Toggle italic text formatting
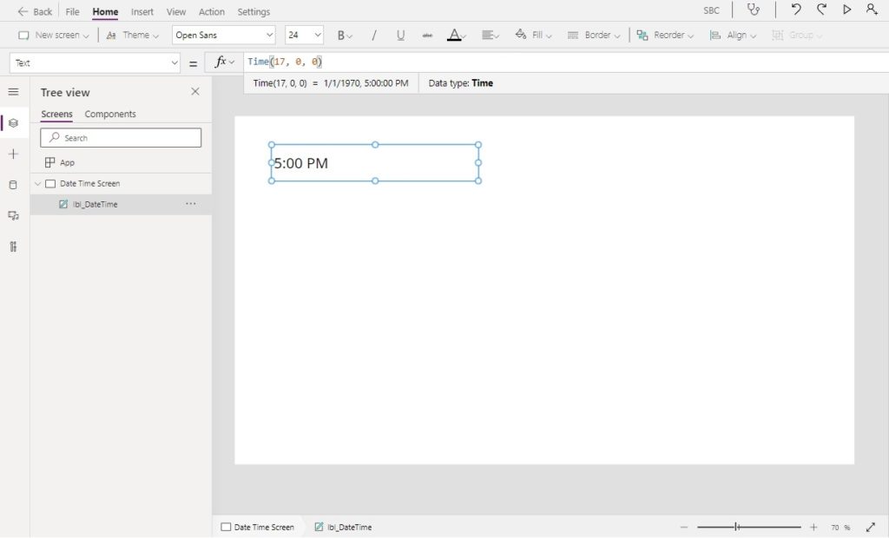 coord(374,36)
